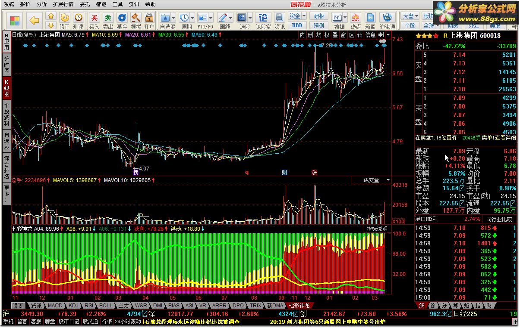Viewport: 520px width, 328px height.
Task: Click the colorful home grid icon
Action: [x=15, y=20]
